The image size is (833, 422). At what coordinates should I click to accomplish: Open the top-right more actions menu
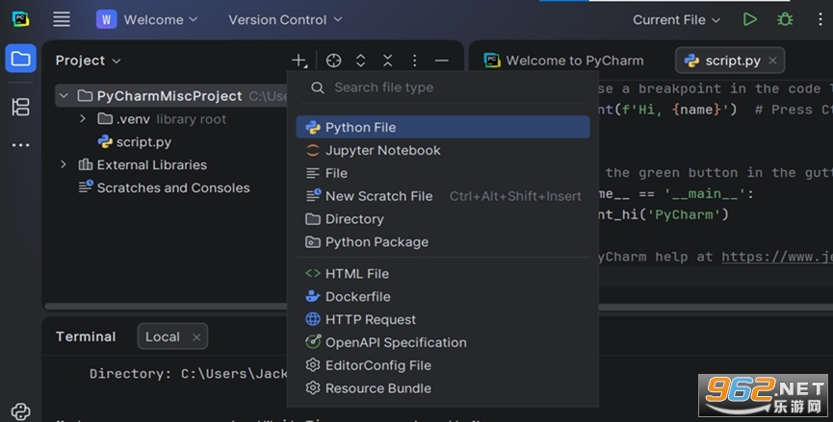pos(820,19)
